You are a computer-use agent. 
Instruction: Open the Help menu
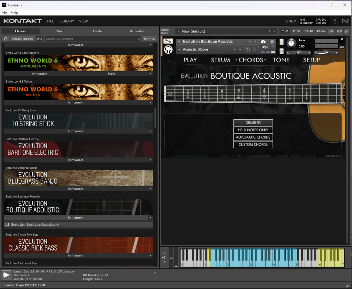click(14, 13)
